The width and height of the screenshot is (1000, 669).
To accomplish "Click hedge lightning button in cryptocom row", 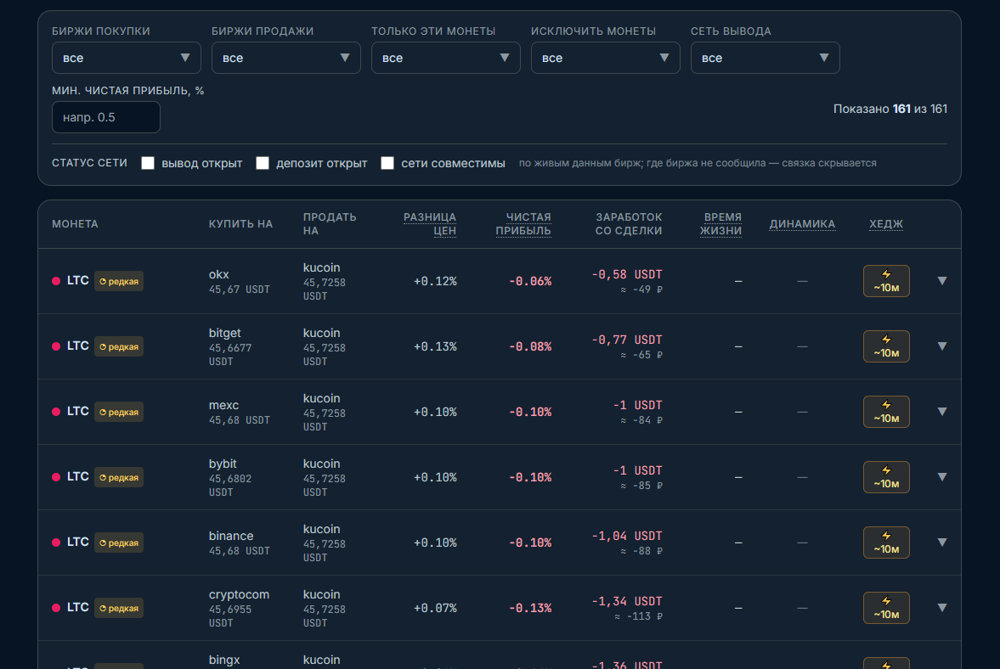I will click(x=886, y=608).
